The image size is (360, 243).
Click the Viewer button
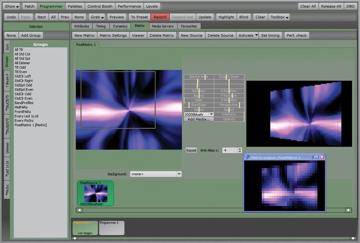[138, 36]
